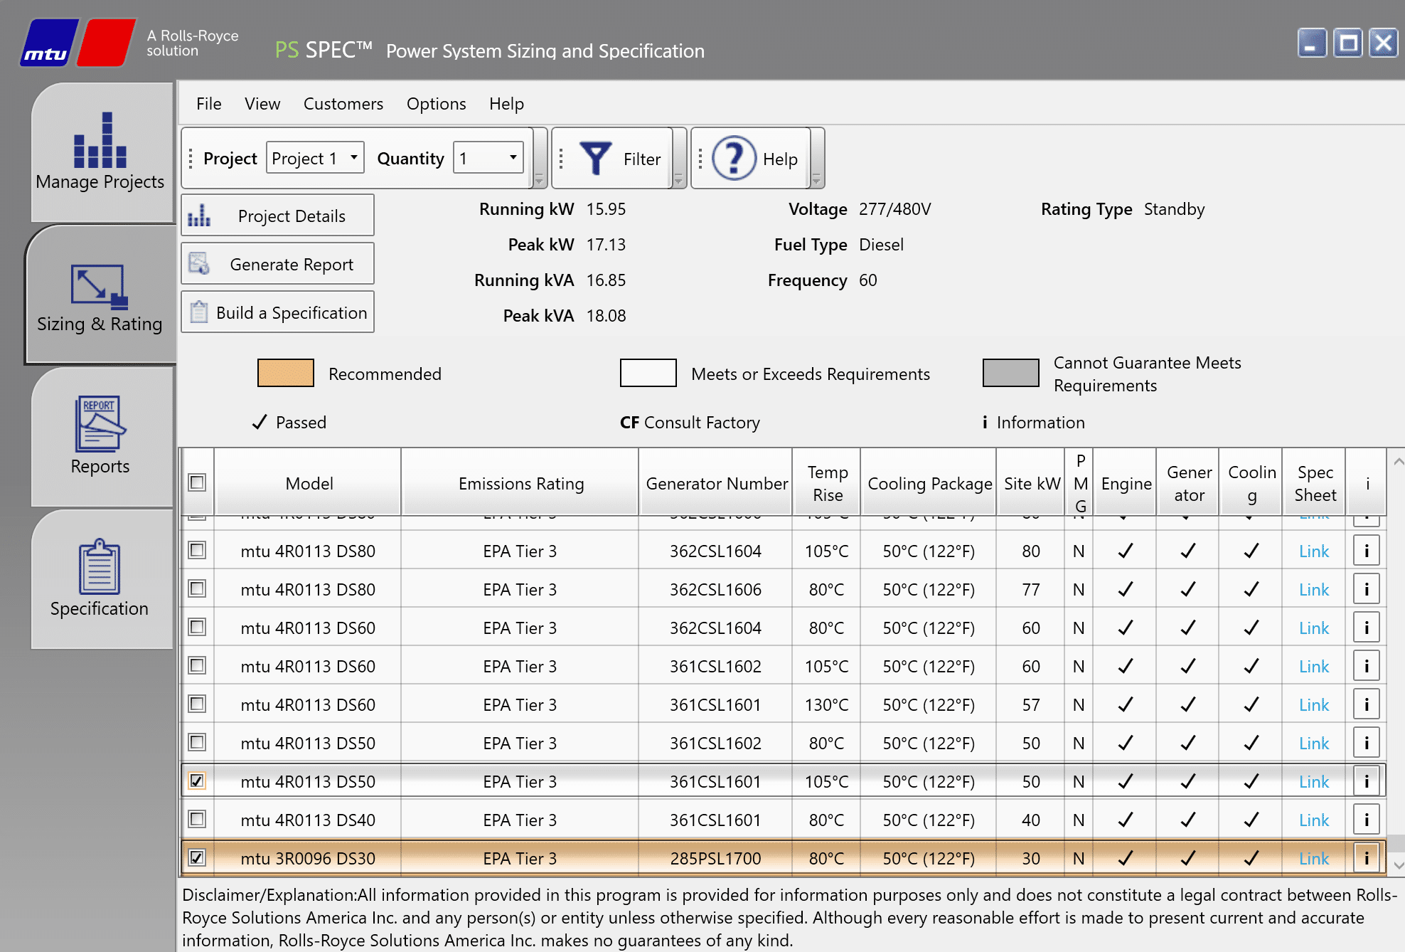
Task: Sort by the Model column header
Action: [x=309, y=483]
